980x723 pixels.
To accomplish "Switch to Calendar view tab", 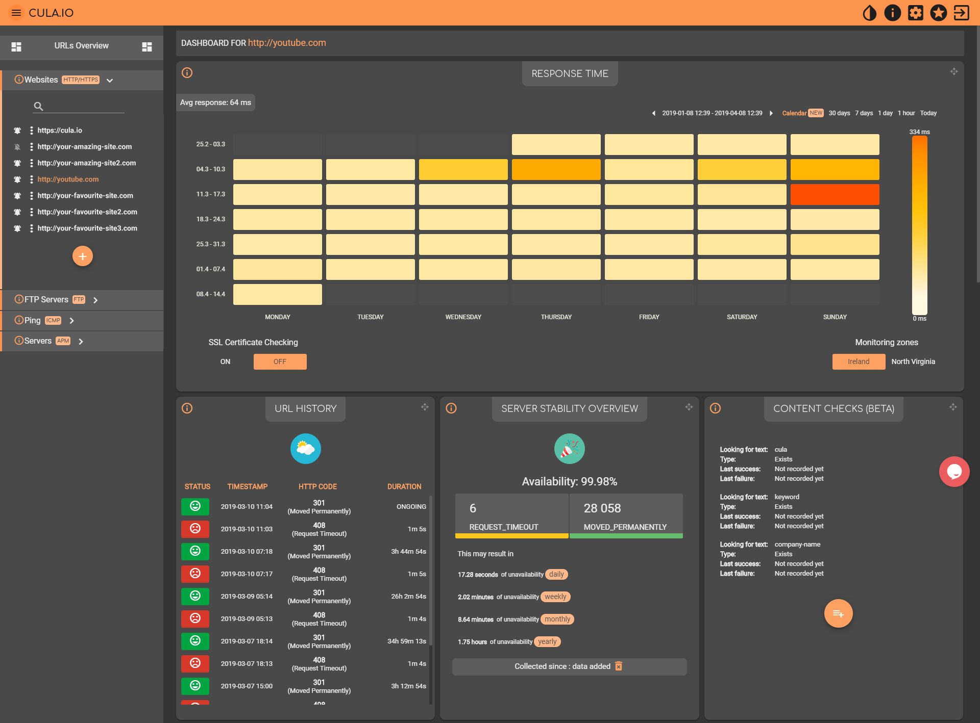I will point(794,113).
